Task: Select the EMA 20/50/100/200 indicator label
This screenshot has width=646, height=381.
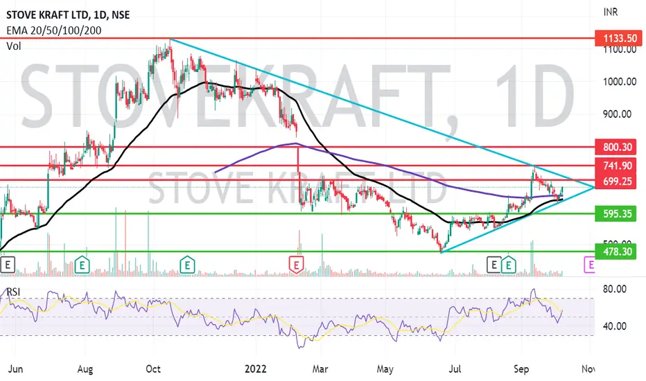Action: [54, 30]
